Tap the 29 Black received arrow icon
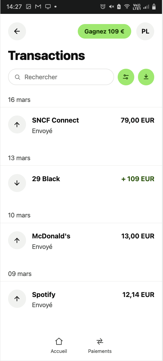Image resolution: width=163 pixels, height=361 pixels. (17, 183)
